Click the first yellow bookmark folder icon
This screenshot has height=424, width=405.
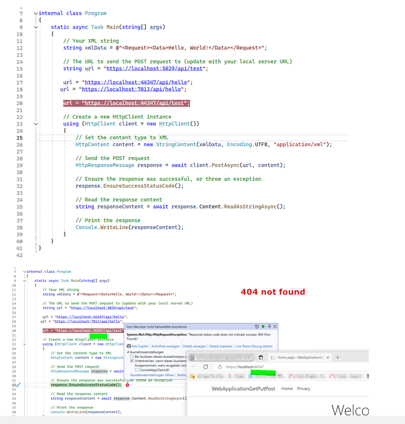pyautogui.click(x=193, y=376)
